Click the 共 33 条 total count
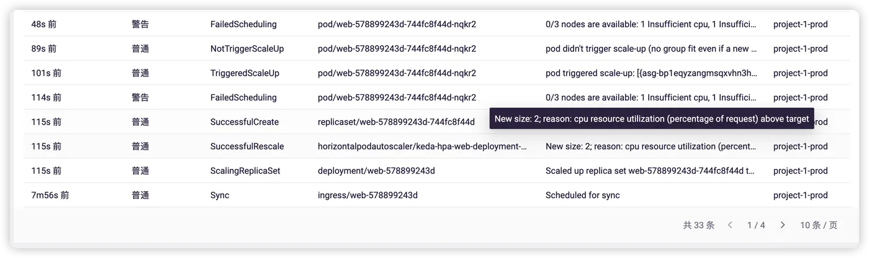Viewport: 869px width, 258px height. (x=698, y=225)
